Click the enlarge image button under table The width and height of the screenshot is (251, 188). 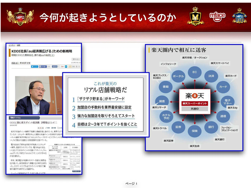[76, 171]
